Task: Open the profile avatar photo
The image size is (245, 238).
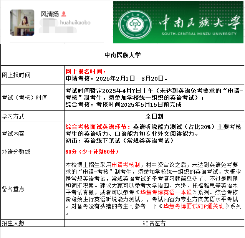Action: point(22,23)
